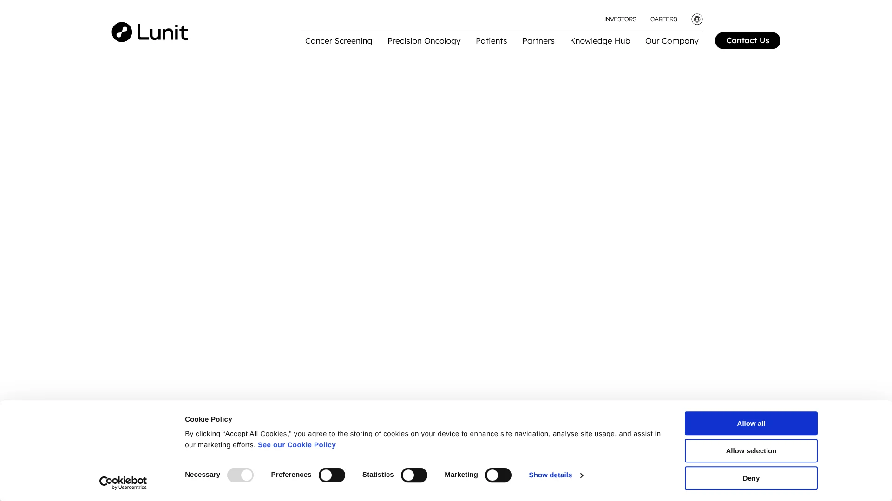Screen dimensions: 892x501
Task: Click the Allow selection button
Action: [751, 450]
